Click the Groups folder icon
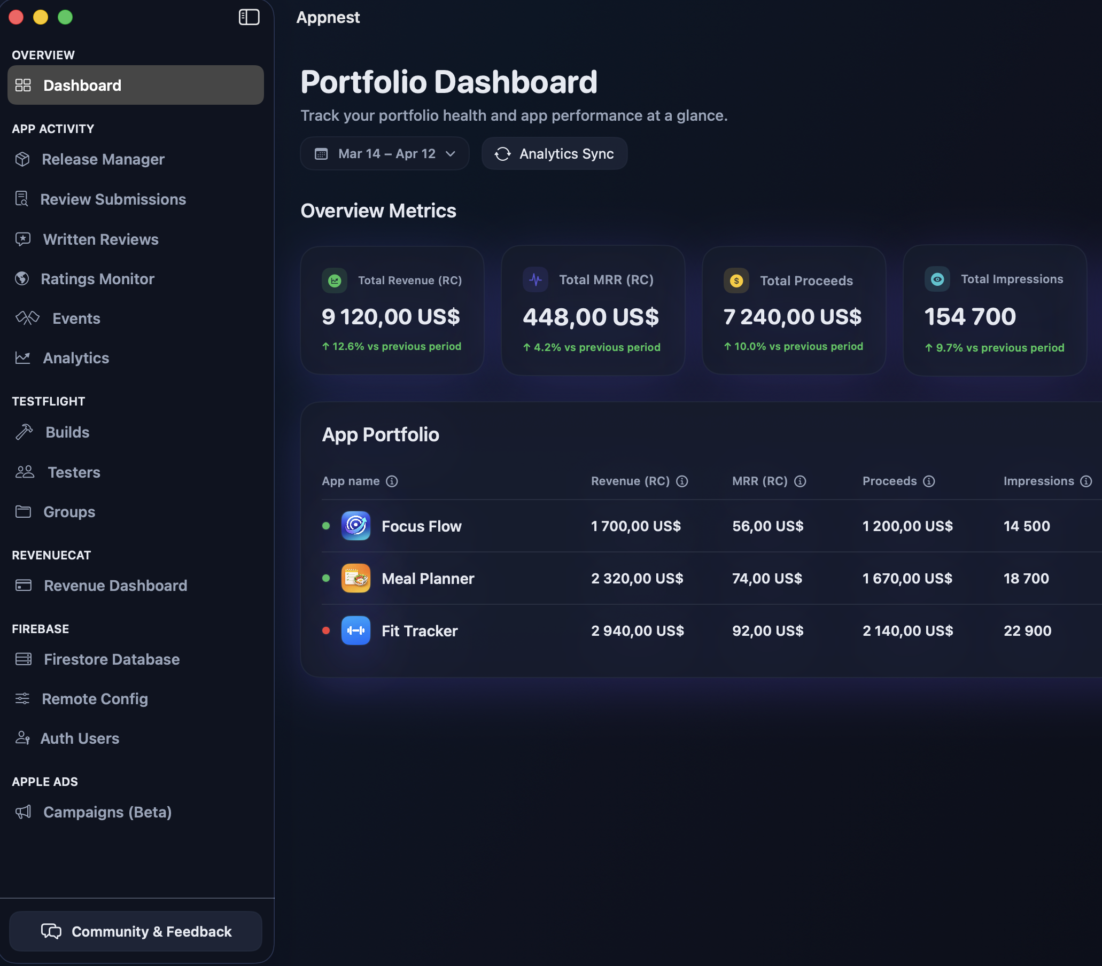 pos(23,511)
